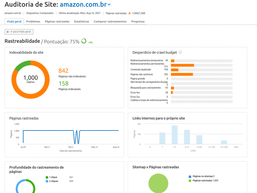Go to the Progresso tab
The image size is (257, 193).
[138, 21]
